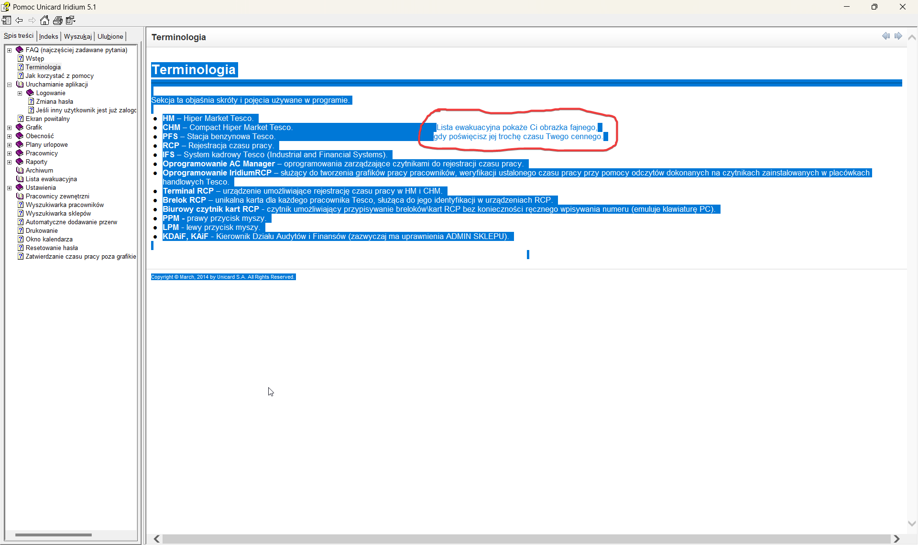Click the open book icon beside Archiwum
The height and width of the screenshot is (545, 918).
coord(20,170)
